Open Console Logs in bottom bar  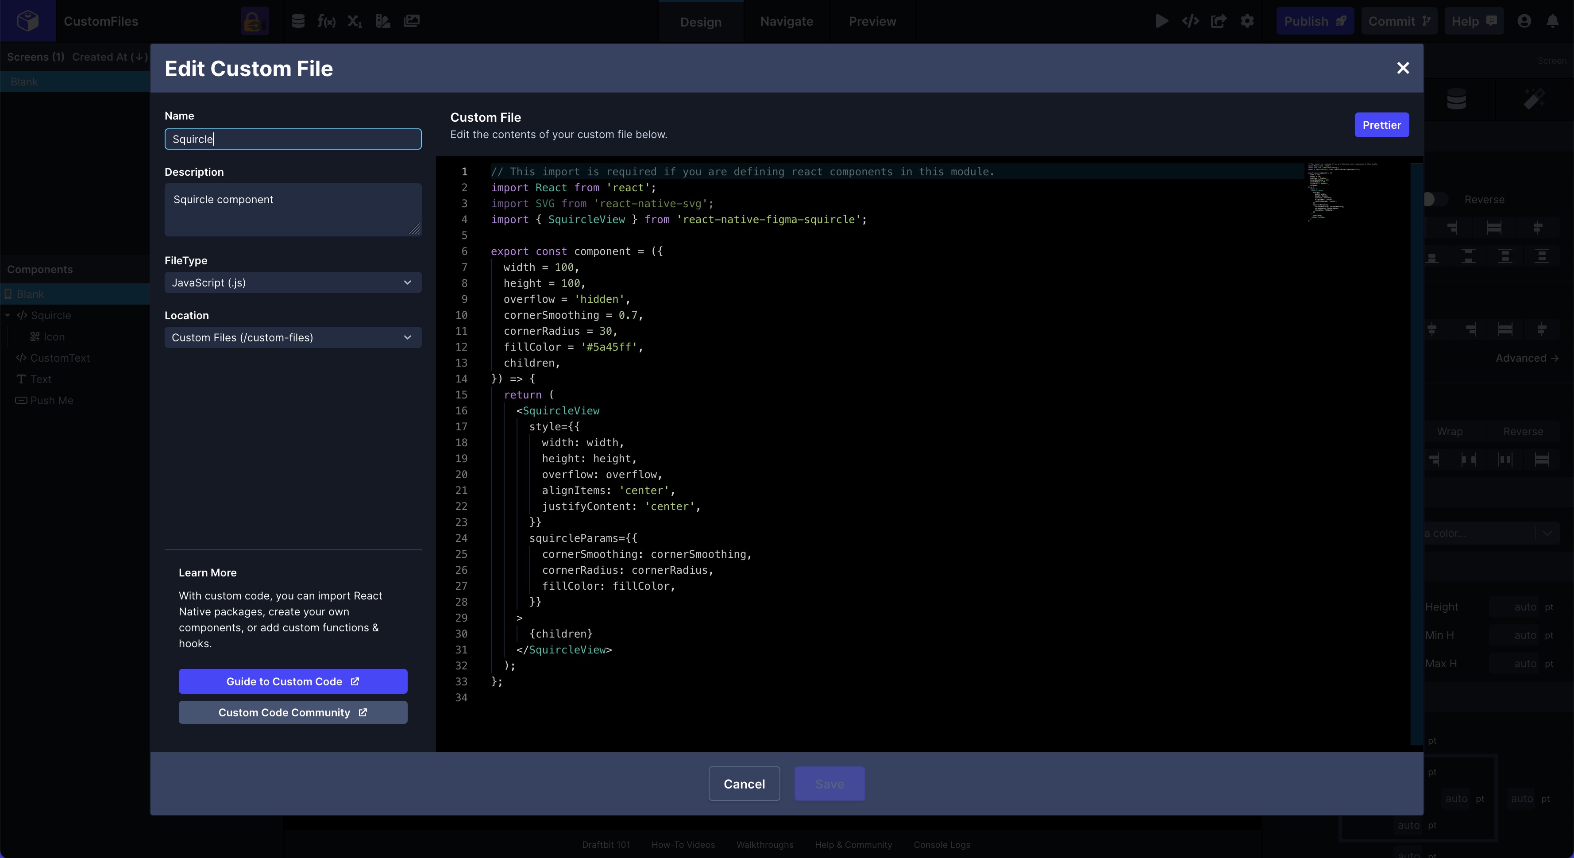[x=941, y=845]
